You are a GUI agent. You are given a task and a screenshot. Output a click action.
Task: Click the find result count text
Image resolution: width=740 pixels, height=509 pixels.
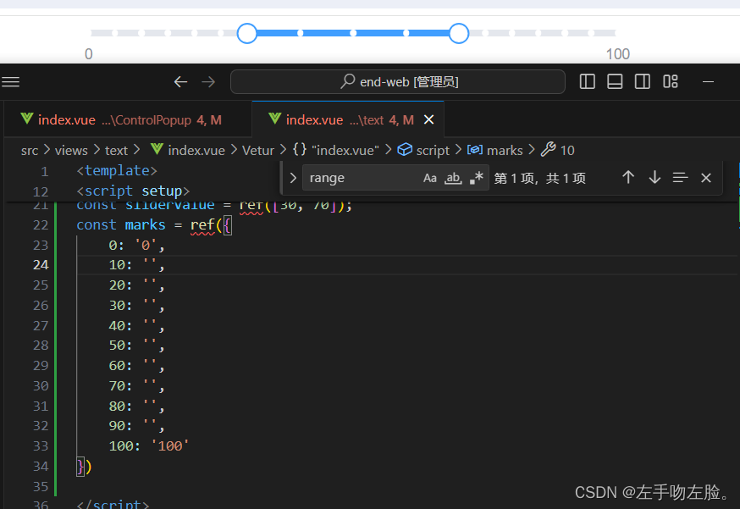540,178
